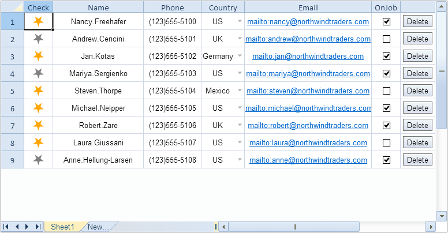
Task: Select the Name column header
Action: click(x=98, y=7)
